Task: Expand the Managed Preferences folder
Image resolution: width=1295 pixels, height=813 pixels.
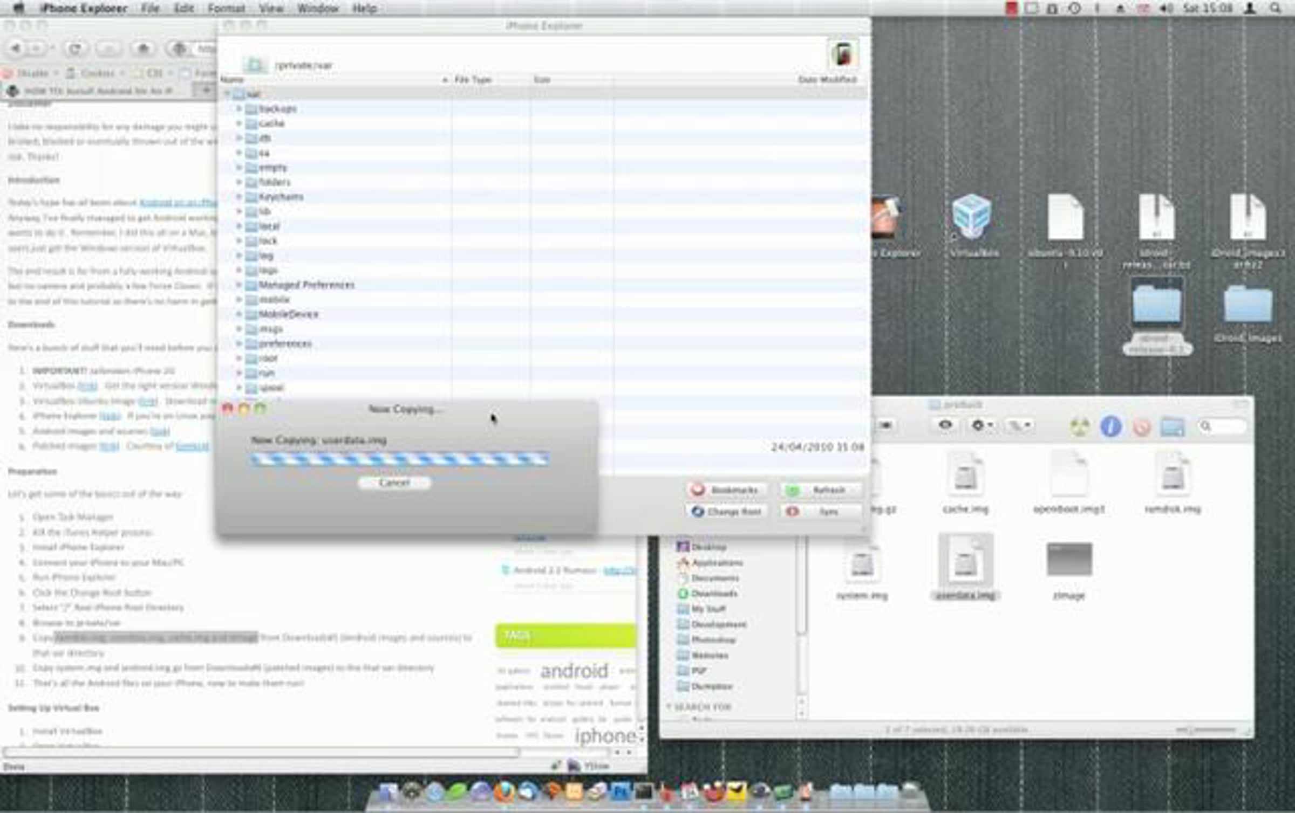Action: [x=238, y=285]
